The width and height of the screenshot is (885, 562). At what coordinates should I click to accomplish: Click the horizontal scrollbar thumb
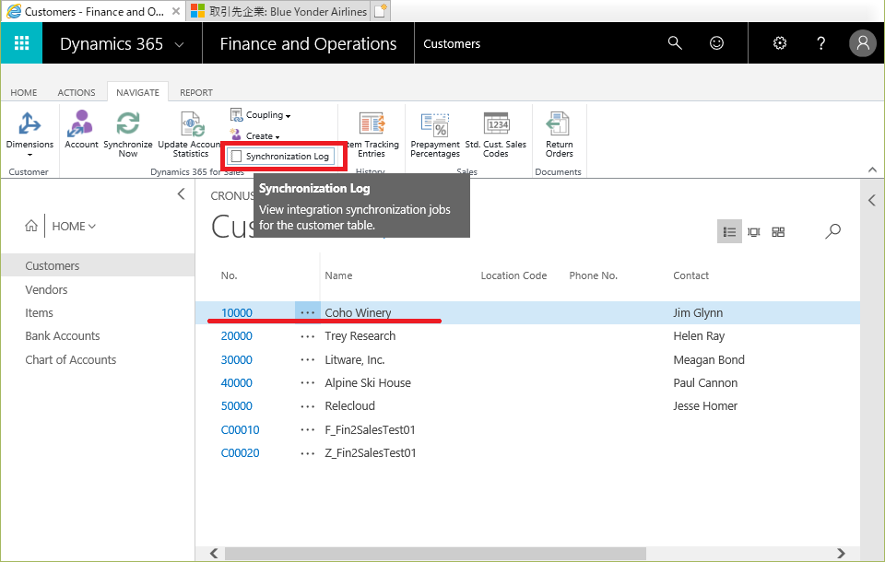435,554
